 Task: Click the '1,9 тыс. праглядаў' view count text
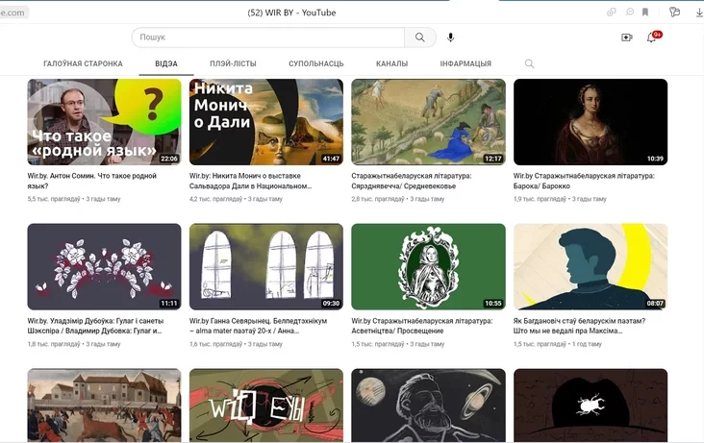click(540, 199)
